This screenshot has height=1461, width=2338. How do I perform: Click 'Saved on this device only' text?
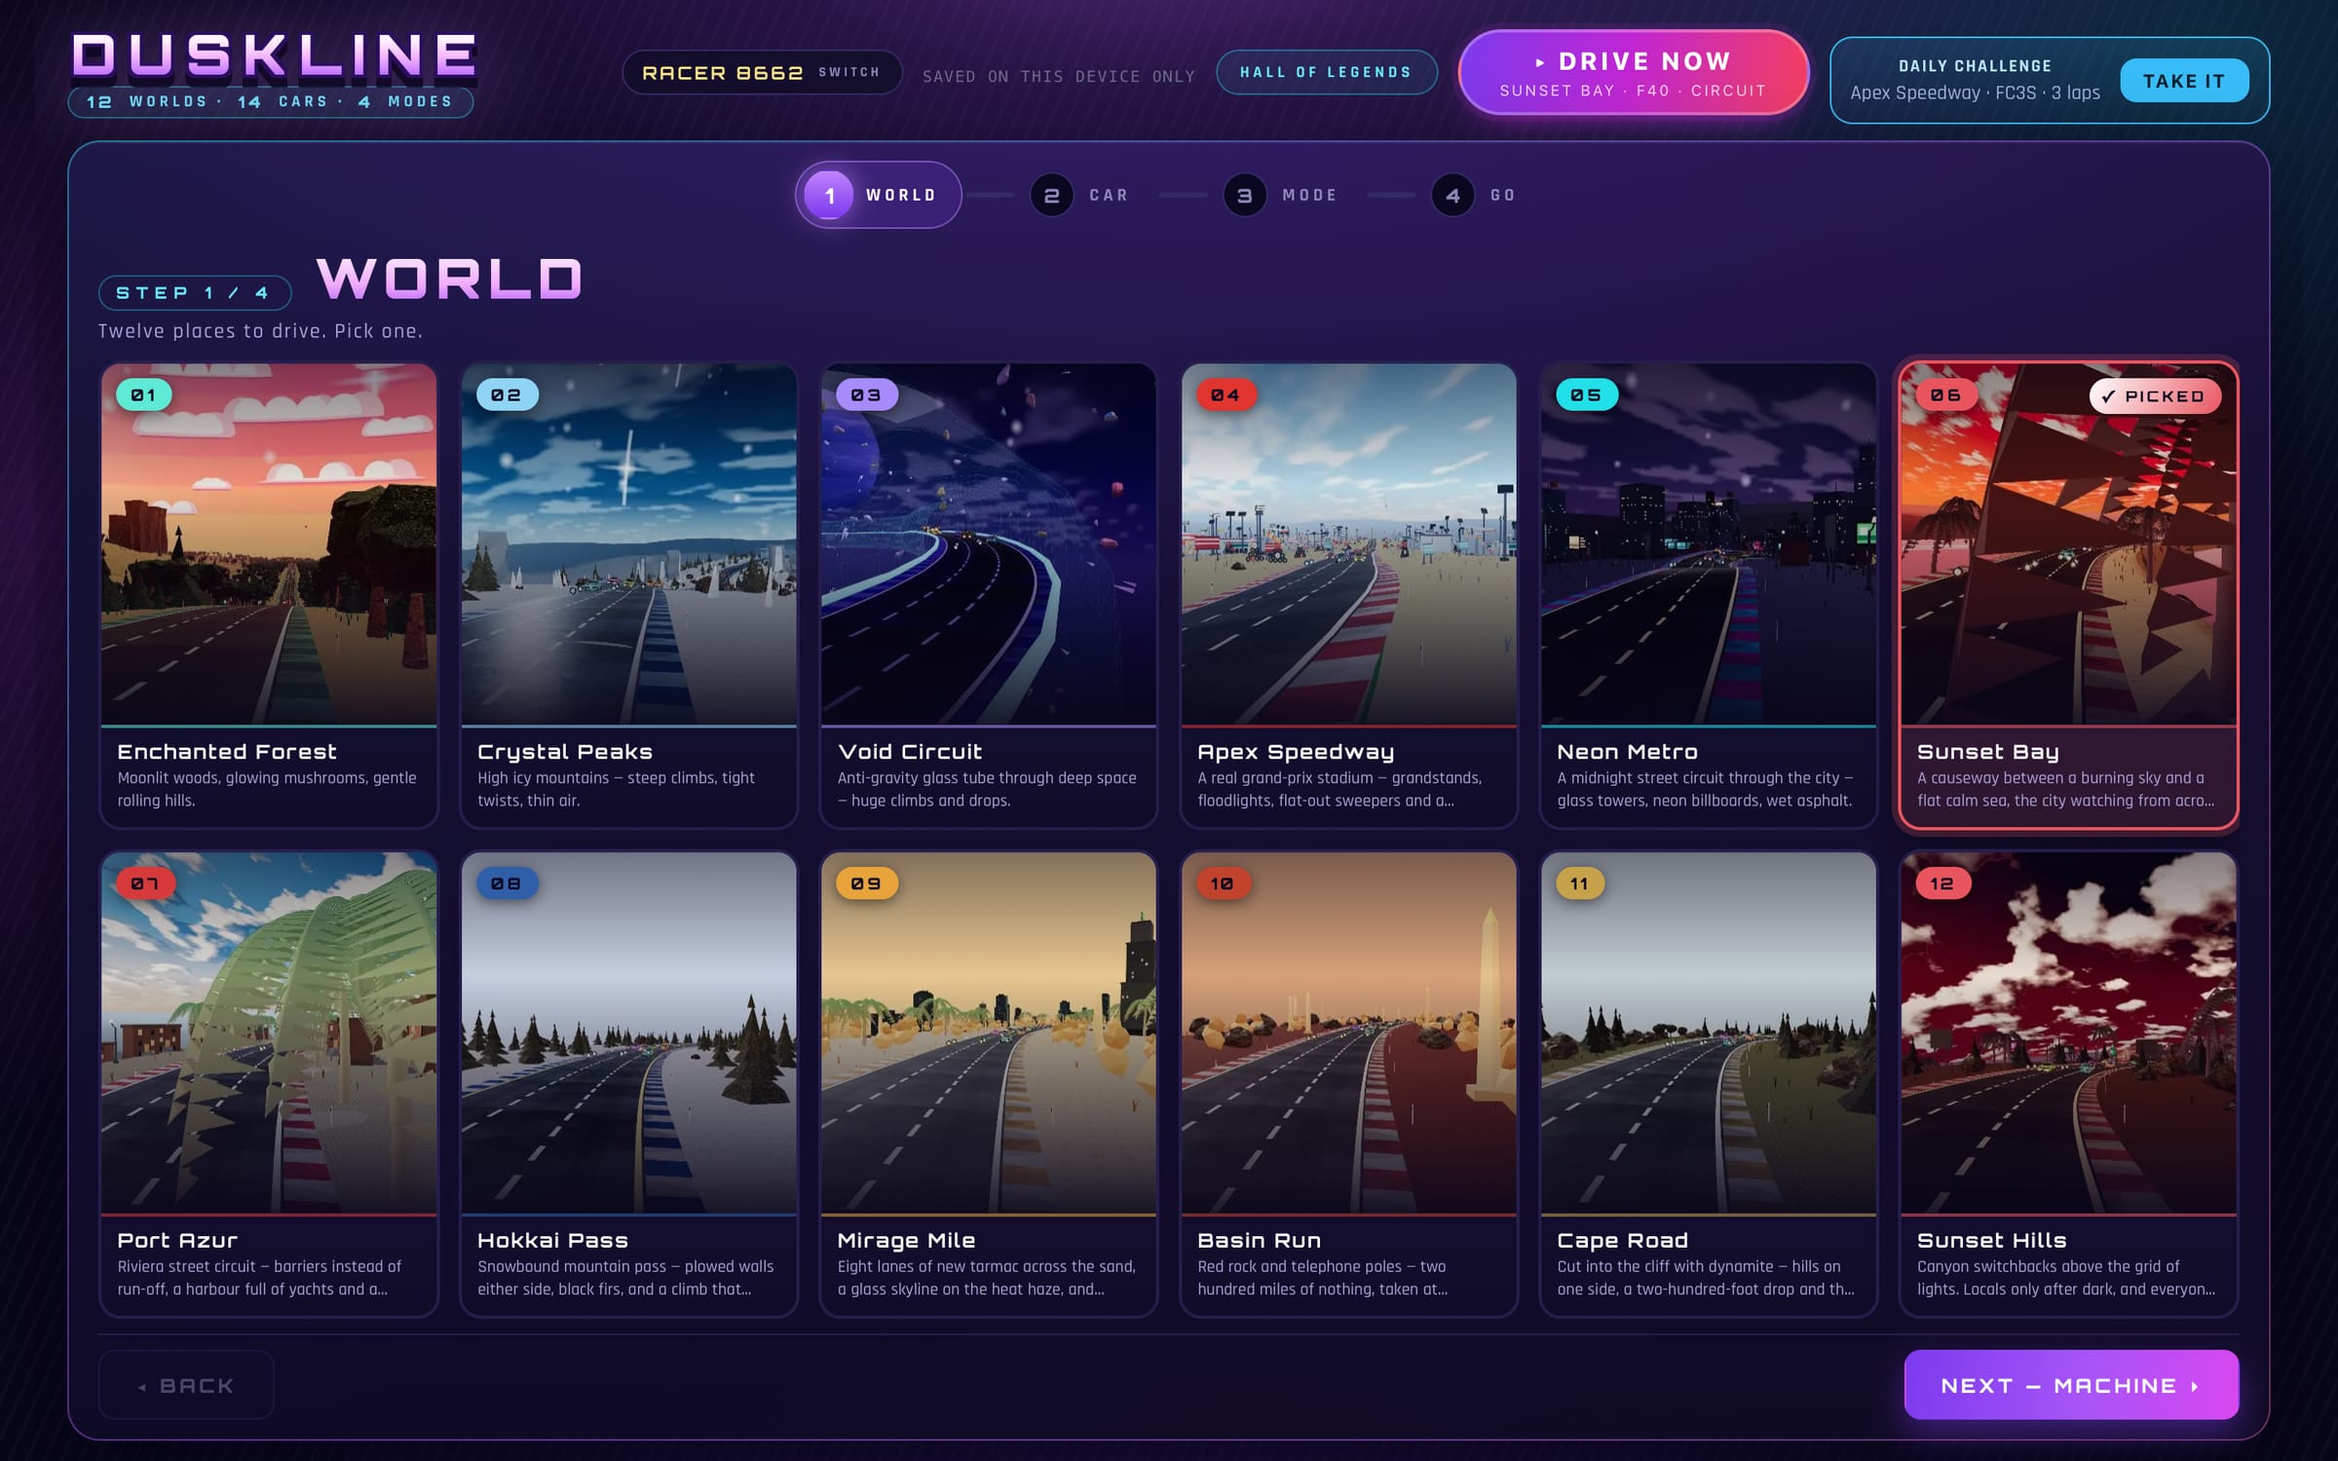tap(1058, 76)
